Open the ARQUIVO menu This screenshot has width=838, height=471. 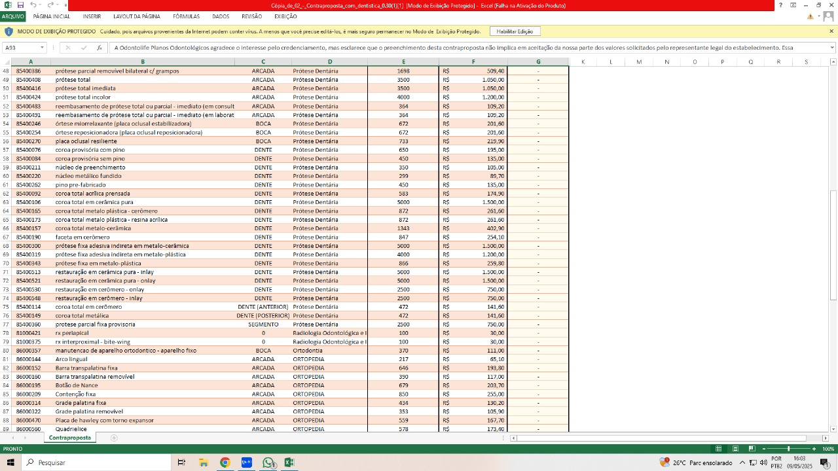[x=12, y=16]
